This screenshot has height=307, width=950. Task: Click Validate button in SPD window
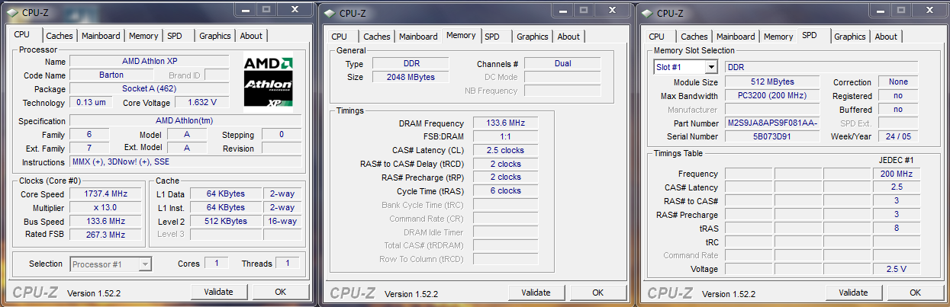coord(853,293)
